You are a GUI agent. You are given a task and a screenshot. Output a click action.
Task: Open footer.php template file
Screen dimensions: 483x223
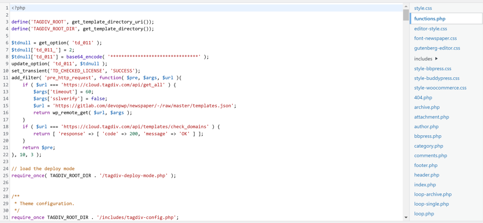(x=426, y=165)
